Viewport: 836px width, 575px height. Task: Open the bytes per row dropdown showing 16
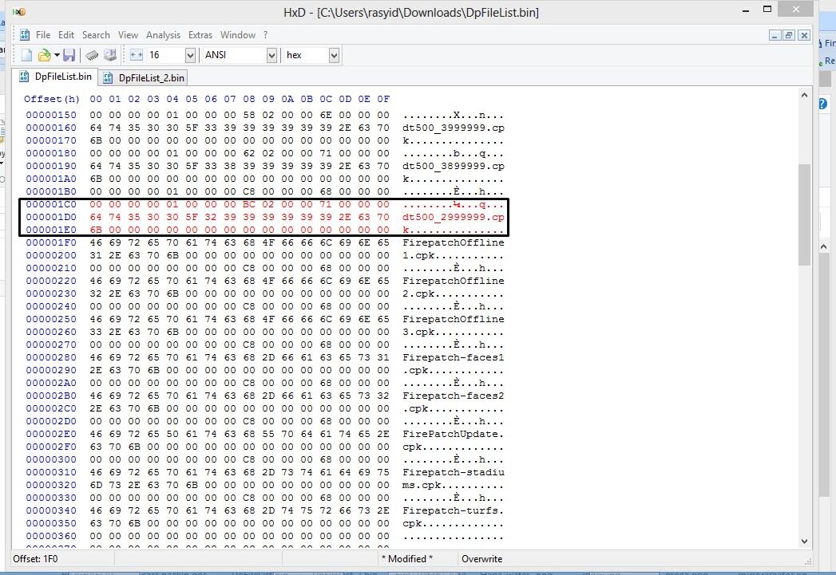(x=190, y=55)
